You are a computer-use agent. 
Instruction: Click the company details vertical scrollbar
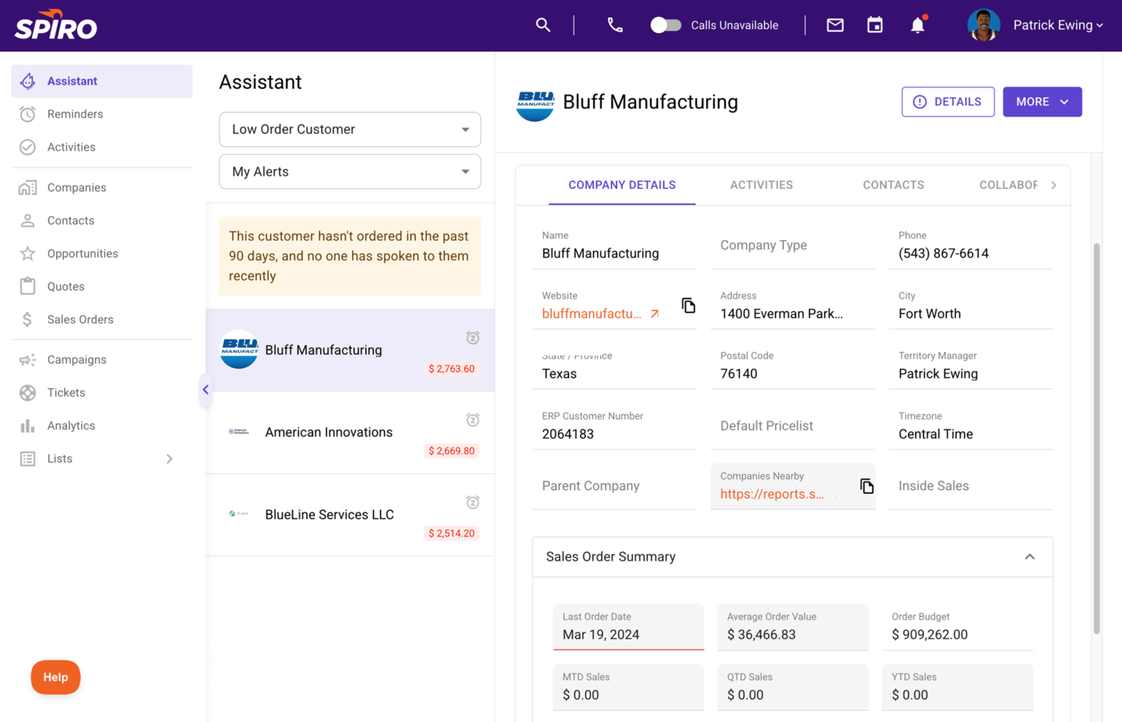1096,438
